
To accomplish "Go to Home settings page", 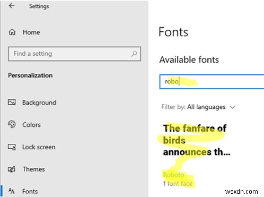I will pyautogui.click(x=31, y=32).
